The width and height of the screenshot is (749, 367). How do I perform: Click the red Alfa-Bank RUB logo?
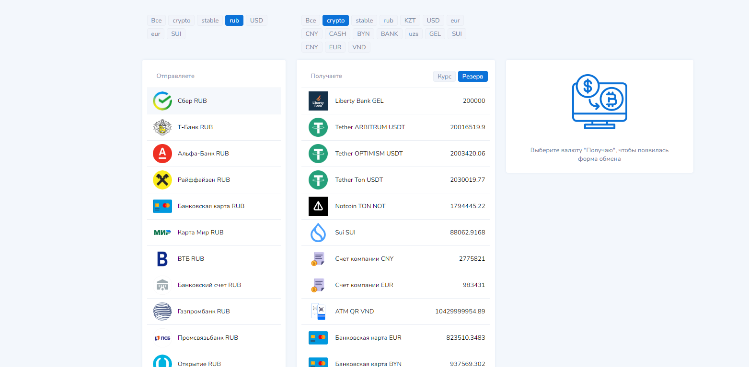pyautogui.click(x=162, y=154)
